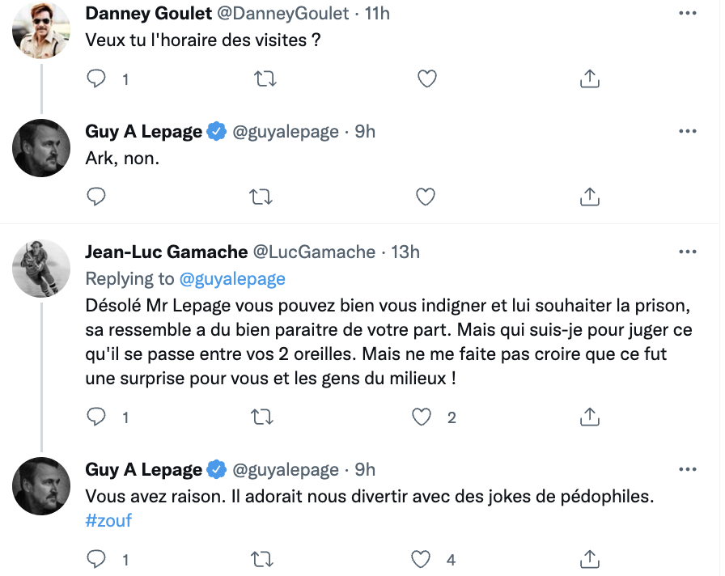Open the #zouf hashtag

108,520
